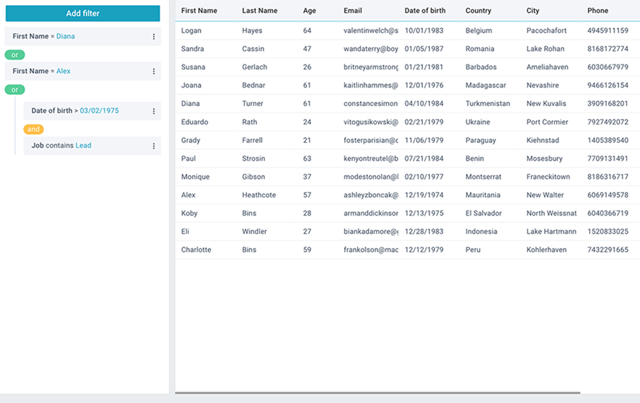
Task: Sort by Last Name column header
Action: 260,11
